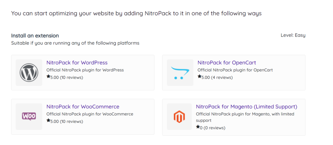
Task: Click the 'You can start optimizing your website' heading
Action: [x=136, y=14]
